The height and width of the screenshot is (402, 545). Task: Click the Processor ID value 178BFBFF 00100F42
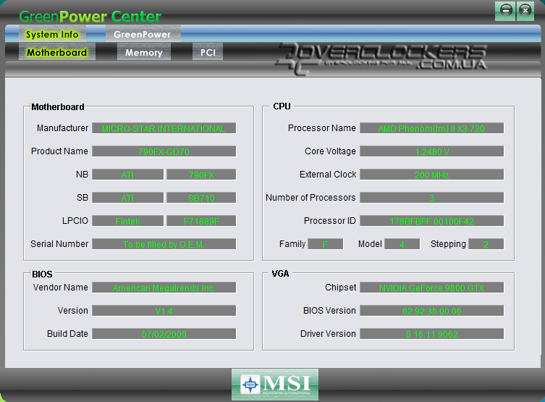click(431, 221)
